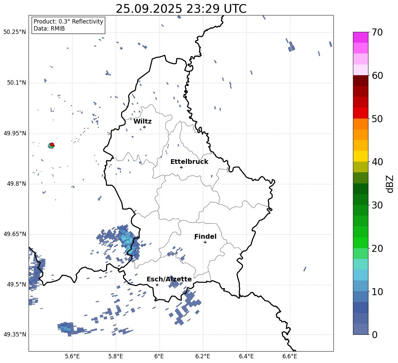
Task: Click the Esch/Alzette city label
Action: pyautogui.click(x=169, y=279)
